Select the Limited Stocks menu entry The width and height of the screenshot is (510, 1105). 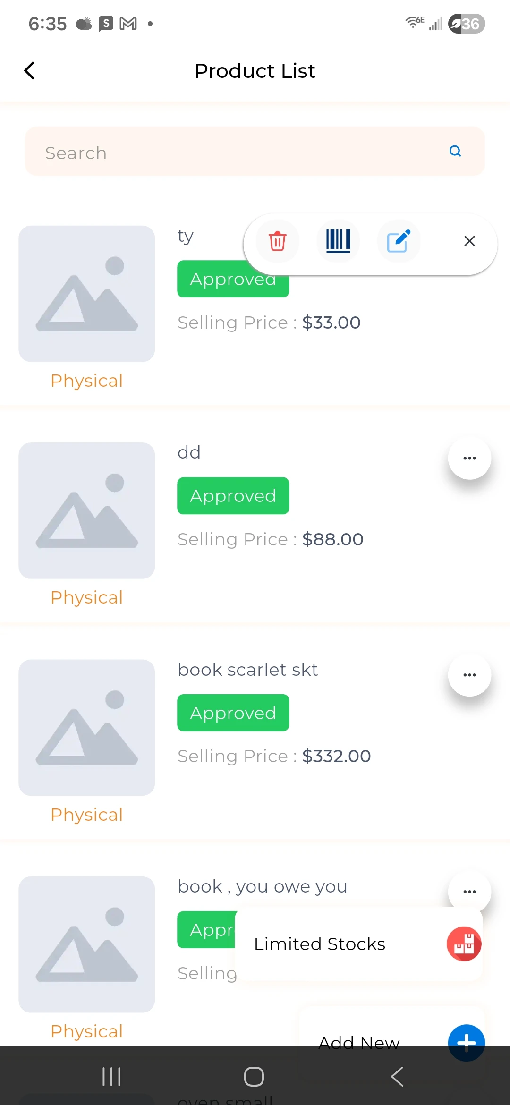click(x=320, y=944)
